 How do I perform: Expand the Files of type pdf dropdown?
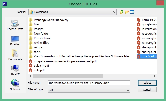[x=128, y=90]
